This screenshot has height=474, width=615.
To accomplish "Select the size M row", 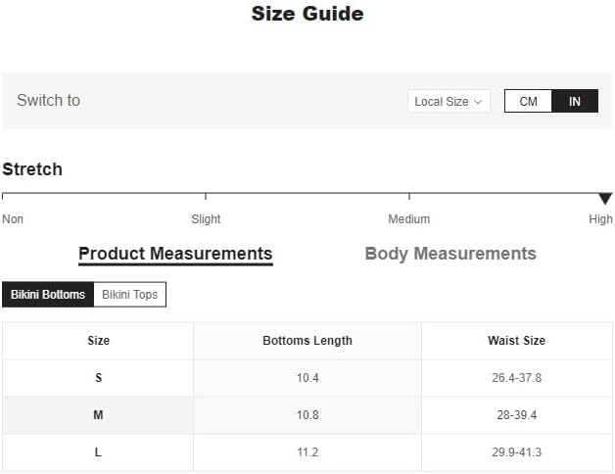I will pyautogui.click(x=98, y=415).
